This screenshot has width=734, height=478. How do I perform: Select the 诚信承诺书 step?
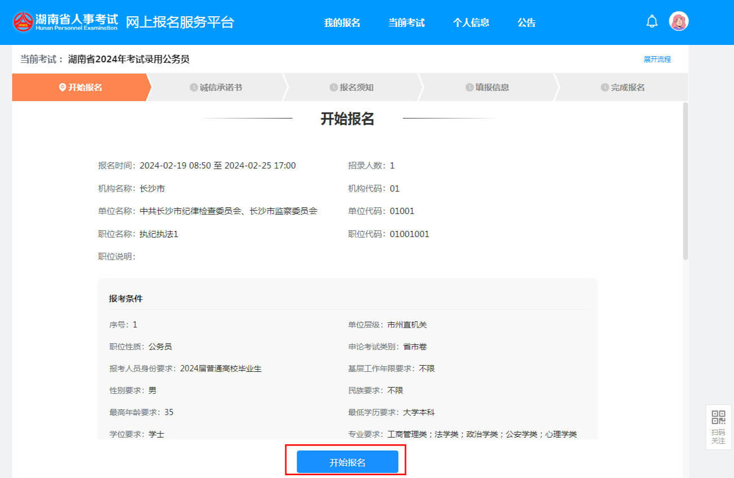tap(216, 88)
